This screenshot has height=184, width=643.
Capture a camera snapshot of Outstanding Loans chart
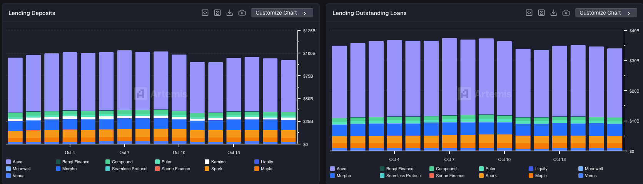[x=566, y=13]
